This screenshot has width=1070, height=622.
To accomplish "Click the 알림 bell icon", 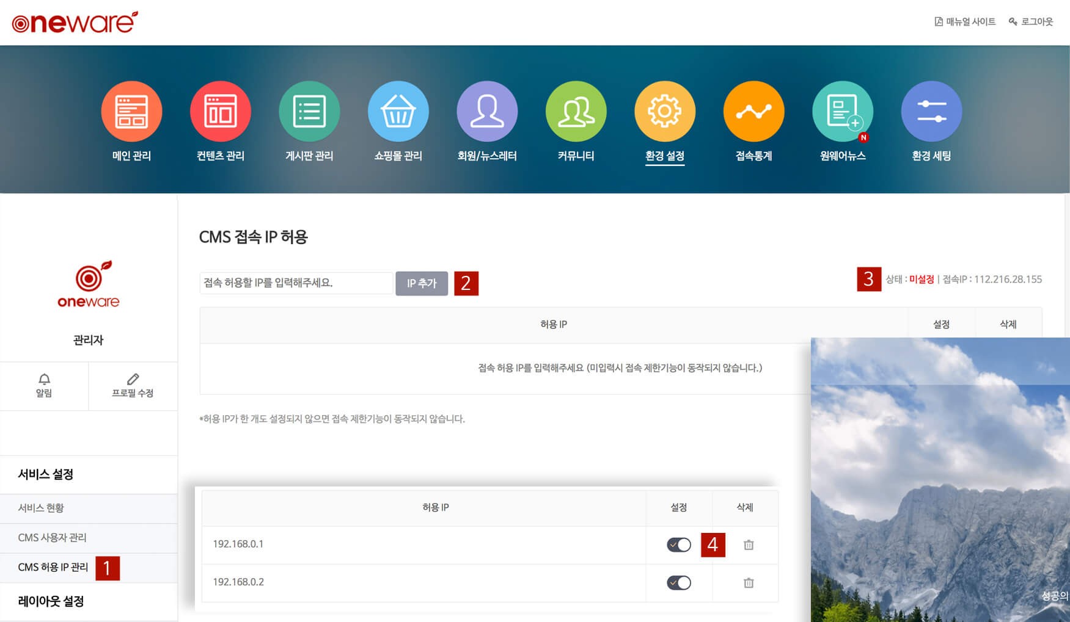I will [44, 379].
